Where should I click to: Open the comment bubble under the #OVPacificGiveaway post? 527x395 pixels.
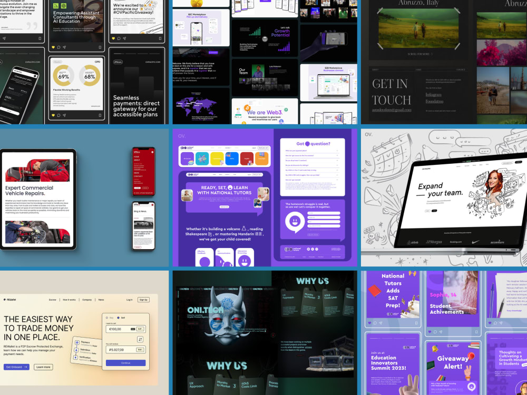119,38
